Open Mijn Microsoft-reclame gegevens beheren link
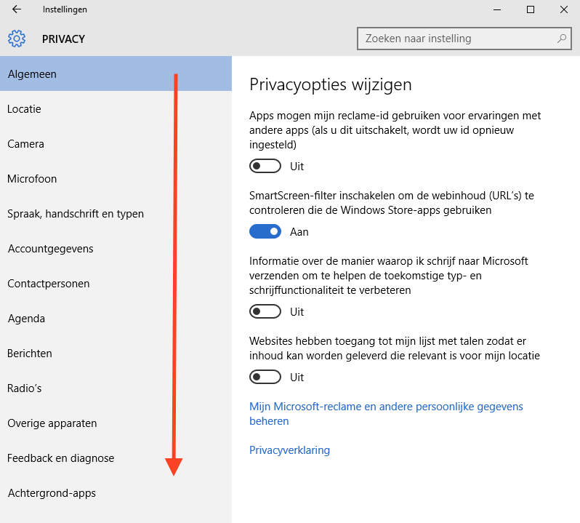This screenshot has width=580, height=523. click(386, 407)
